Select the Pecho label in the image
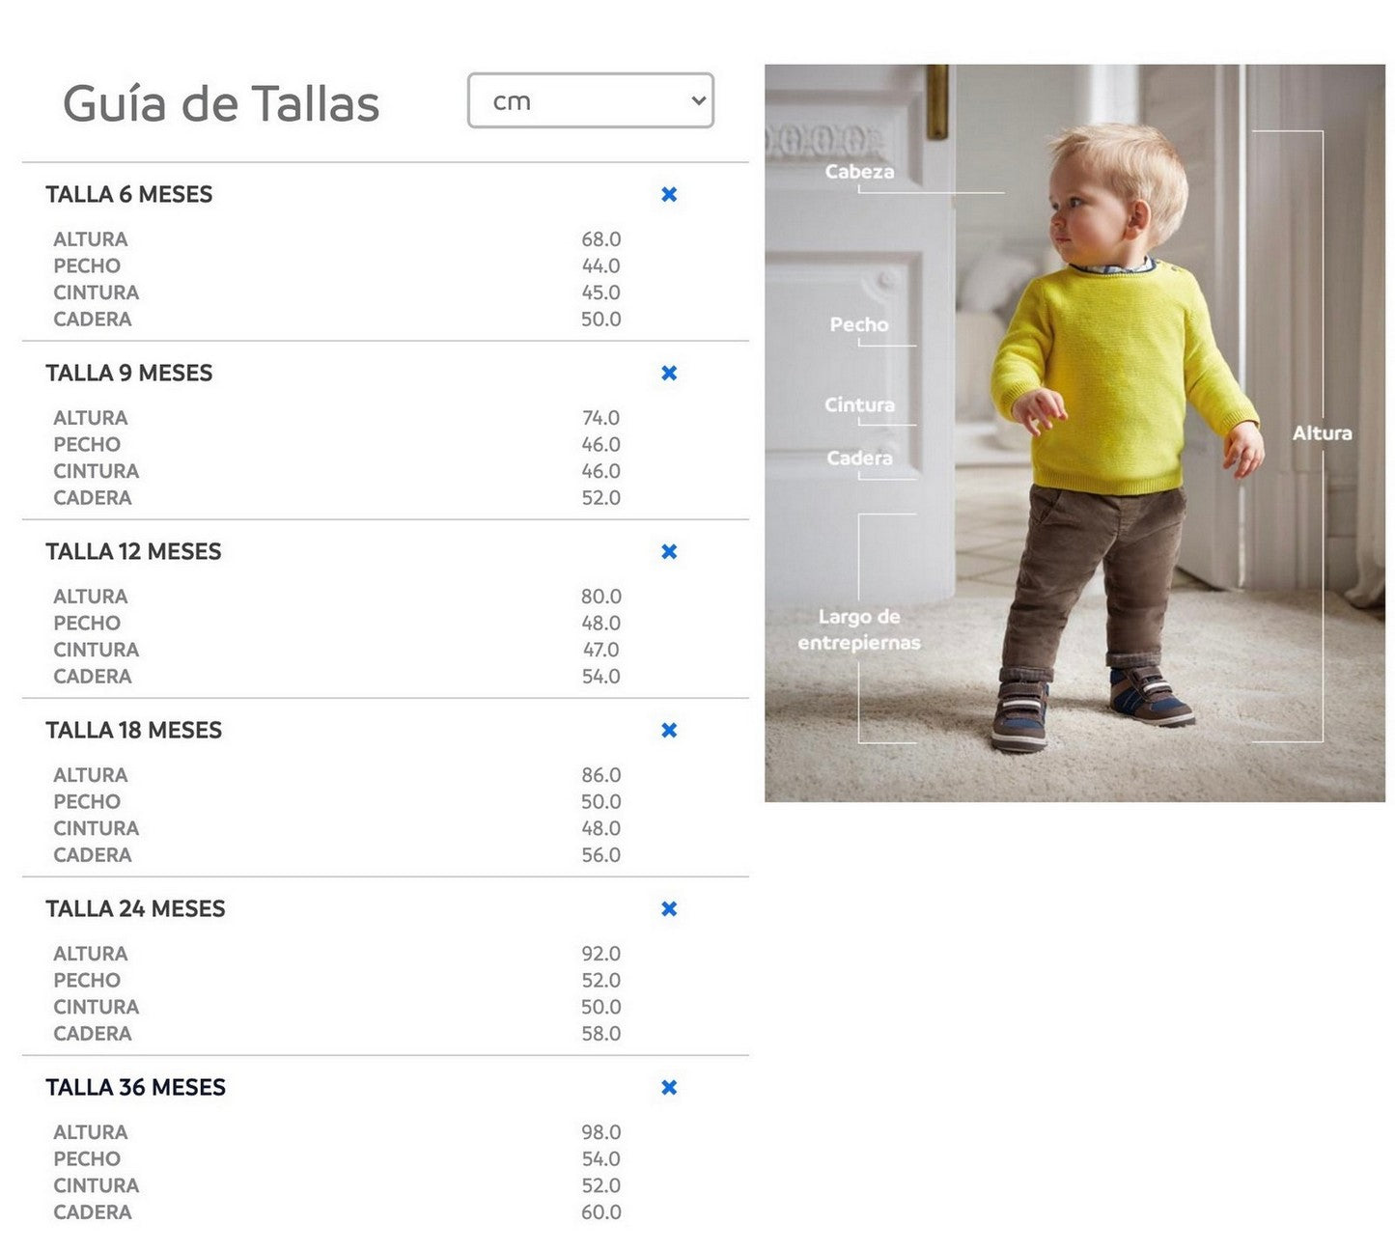 [859, 325]
